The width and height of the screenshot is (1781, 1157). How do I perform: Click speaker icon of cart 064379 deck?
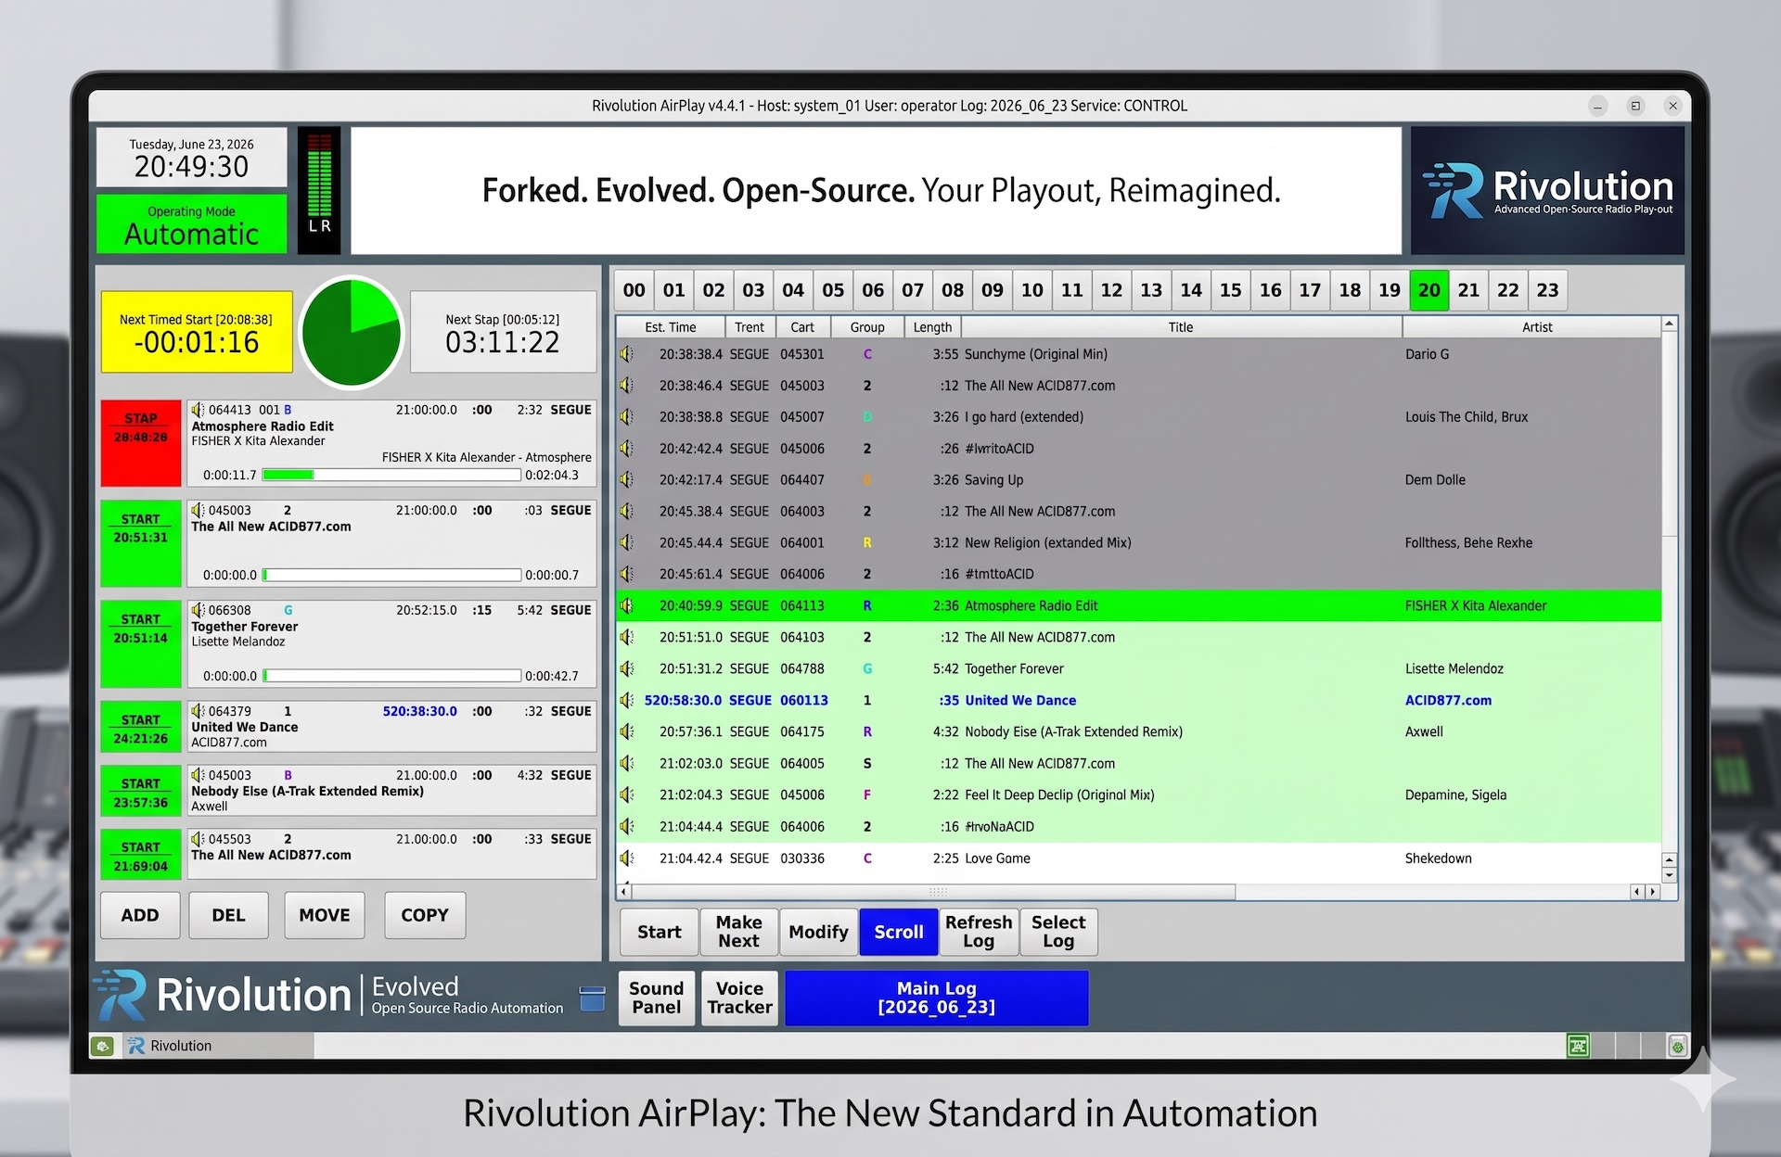pyautogui.click(x=198, y=711)
